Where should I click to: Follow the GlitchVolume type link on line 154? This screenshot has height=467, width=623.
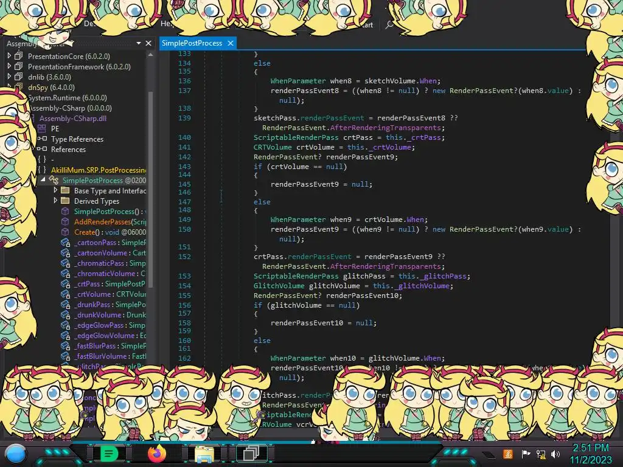[279, 286]
